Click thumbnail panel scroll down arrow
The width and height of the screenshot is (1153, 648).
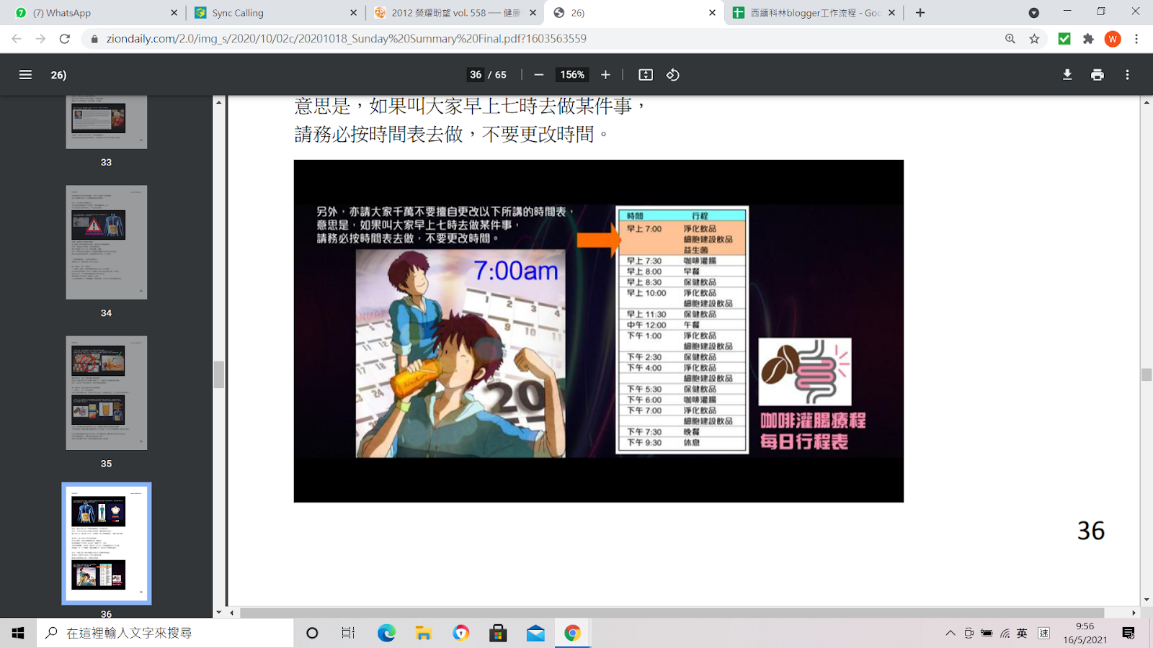[218, 612]
